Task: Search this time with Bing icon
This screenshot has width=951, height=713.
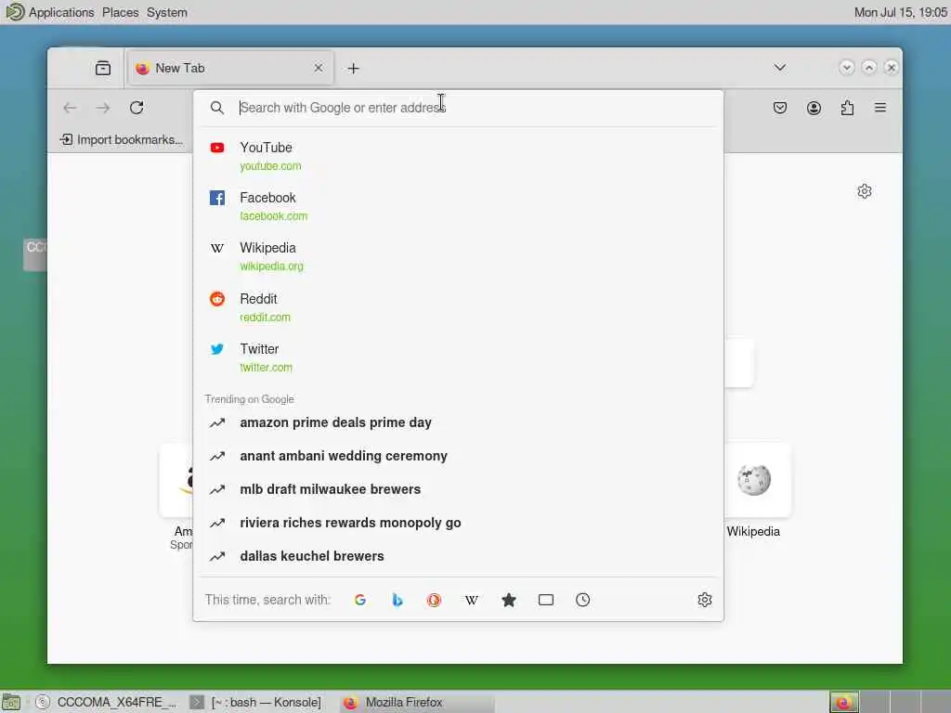Action: point(397,600)
